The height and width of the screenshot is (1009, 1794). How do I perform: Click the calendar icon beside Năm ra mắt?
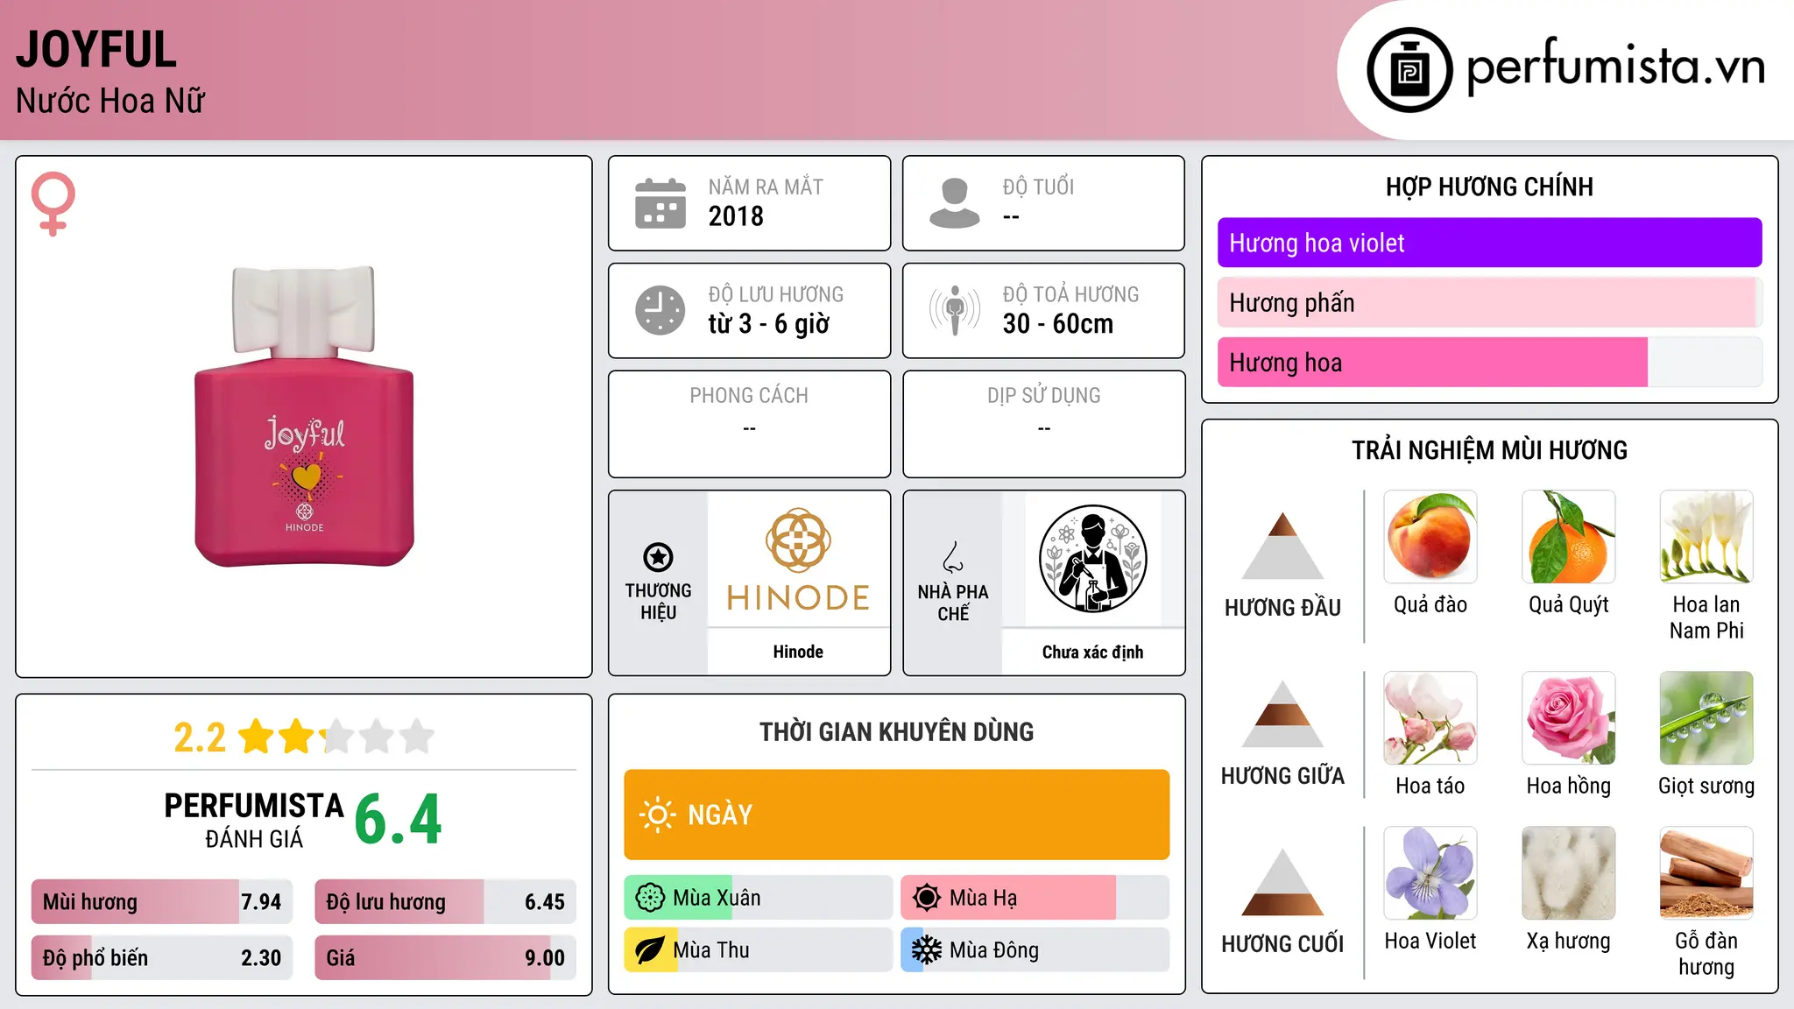pos(660,203)
